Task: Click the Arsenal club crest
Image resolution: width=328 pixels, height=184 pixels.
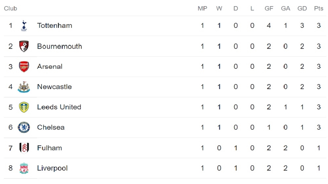Action: (x=24, y=67)
